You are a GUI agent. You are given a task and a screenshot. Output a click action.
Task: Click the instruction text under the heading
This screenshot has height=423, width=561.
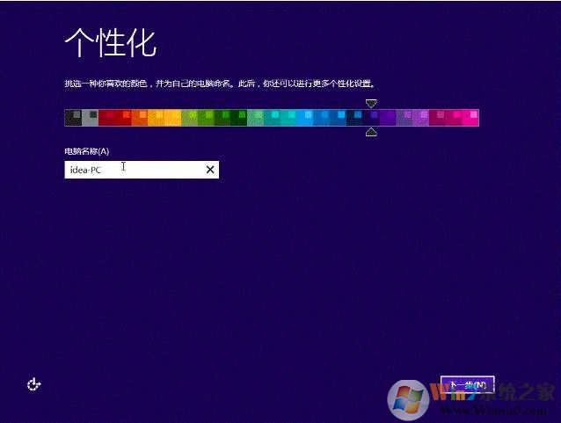pos(220,84)
